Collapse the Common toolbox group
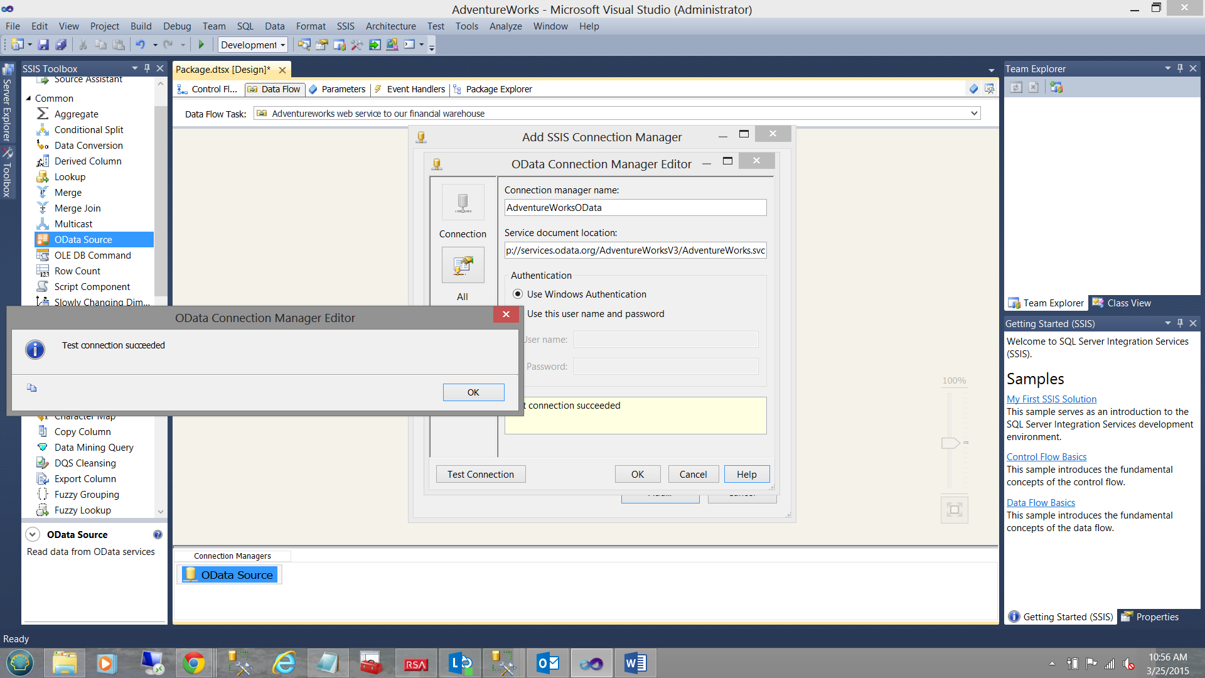The width and height of the screenshot is (1205, 678). pos(28,99)
